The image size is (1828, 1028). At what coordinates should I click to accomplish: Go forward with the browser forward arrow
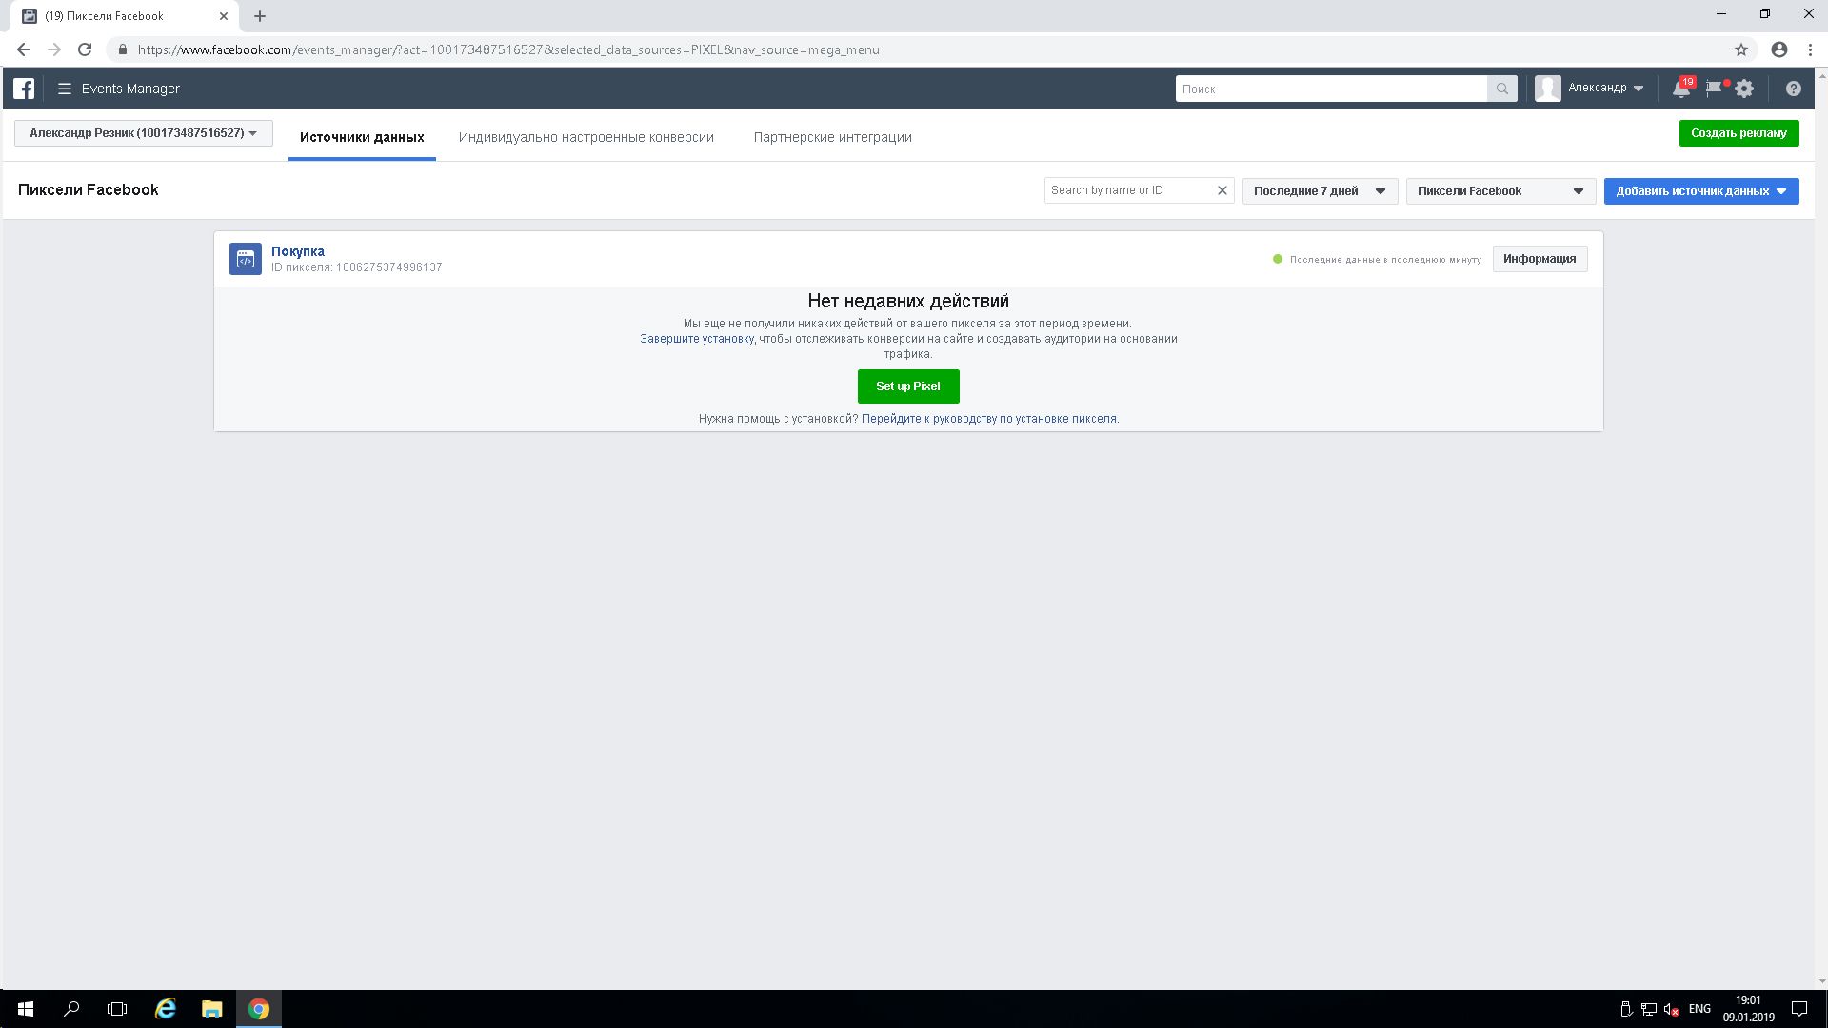pyautogui.click(x=54, y=49)
